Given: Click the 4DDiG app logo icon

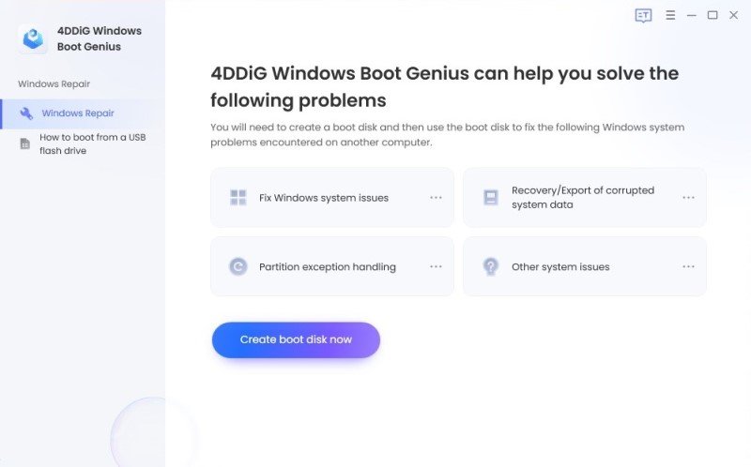Looking at the screenshot, I should click(x=33, y=38).
